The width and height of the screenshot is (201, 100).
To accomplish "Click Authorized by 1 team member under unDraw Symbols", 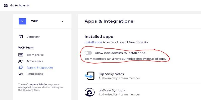I will (x=119, y=94).
